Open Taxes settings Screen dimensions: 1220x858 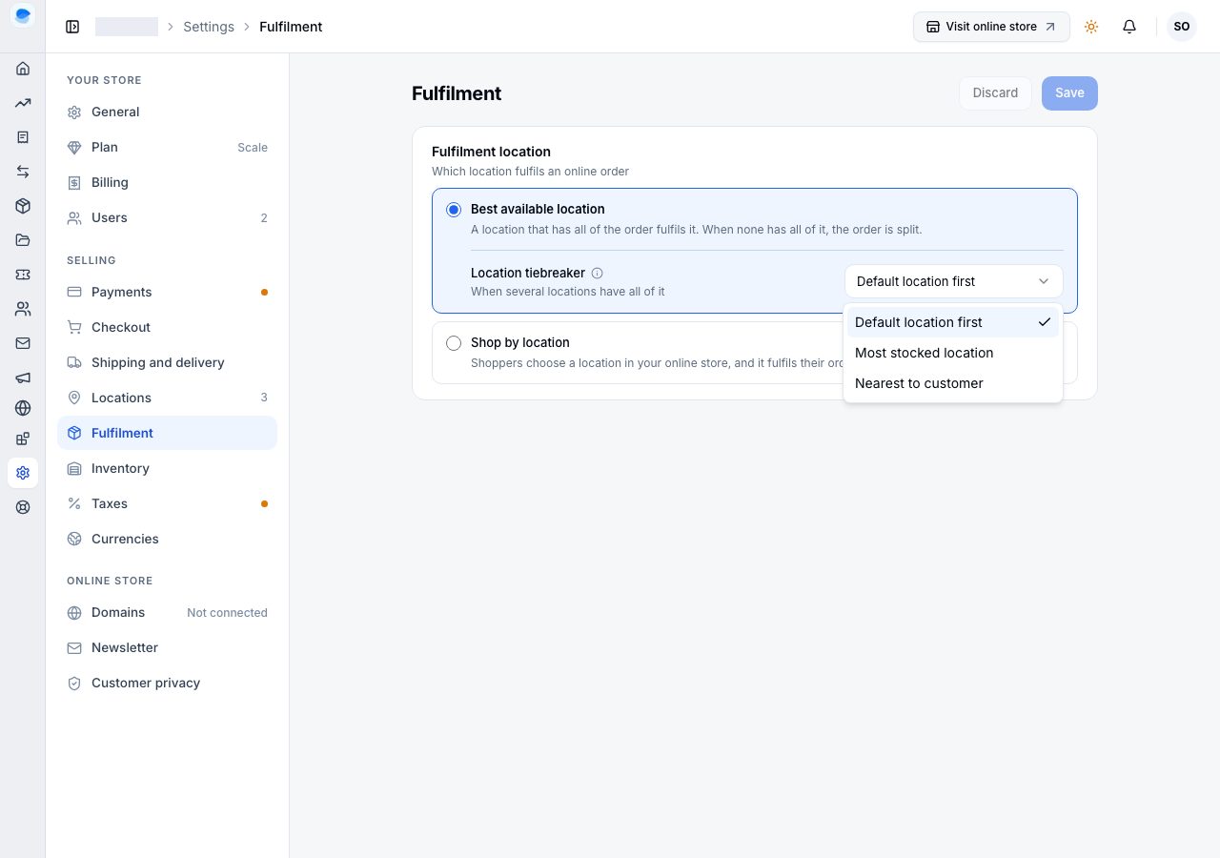[x=167, y=503]
